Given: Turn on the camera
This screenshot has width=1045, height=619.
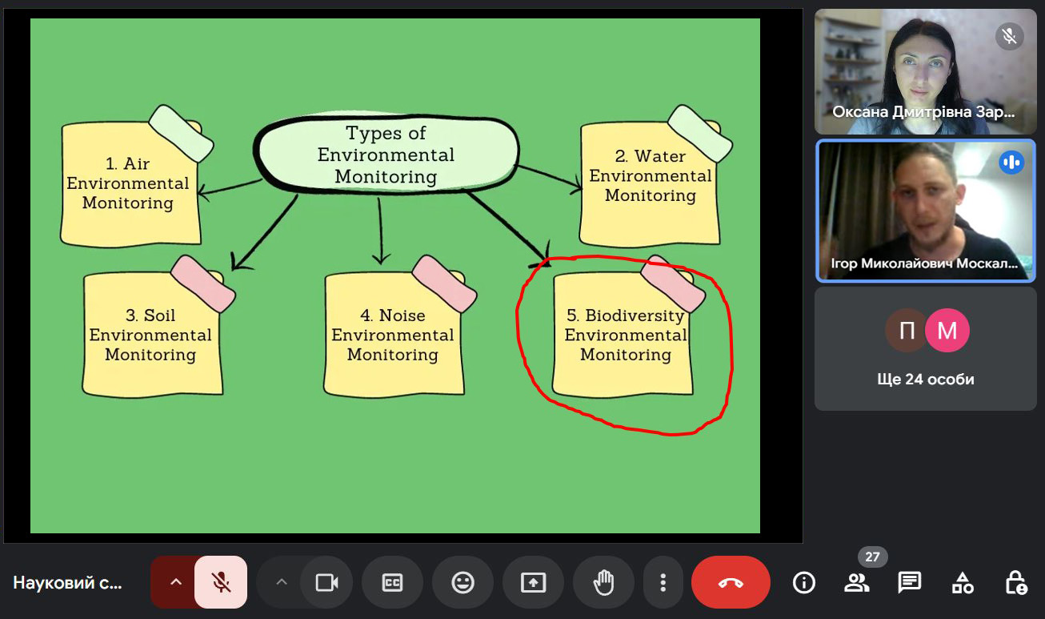Looking at the screenshot, I should [326, 582].
